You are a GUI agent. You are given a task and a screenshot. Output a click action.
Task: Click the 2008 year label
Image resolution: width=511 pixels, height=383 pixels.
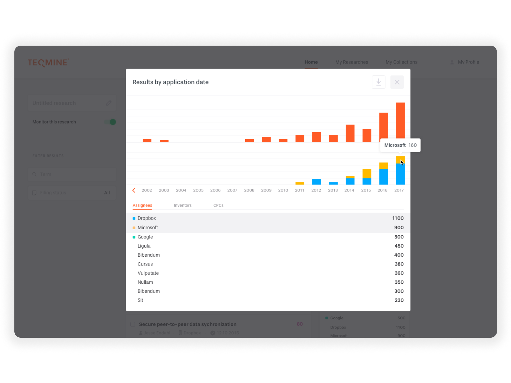pyautogui.click(x=249, y=190)
